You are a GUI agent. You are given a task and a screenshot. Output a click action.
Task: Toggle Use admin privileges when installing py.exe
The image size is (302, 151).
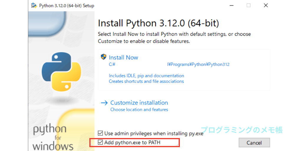[100, 133]
